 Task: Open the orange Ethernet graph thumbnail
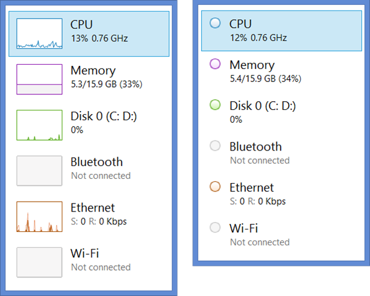click(39, 216)
